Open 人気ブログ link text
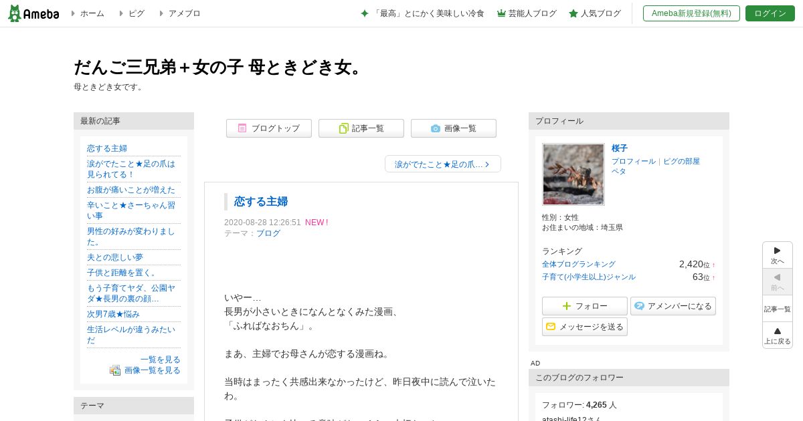 tap(601, 13)
